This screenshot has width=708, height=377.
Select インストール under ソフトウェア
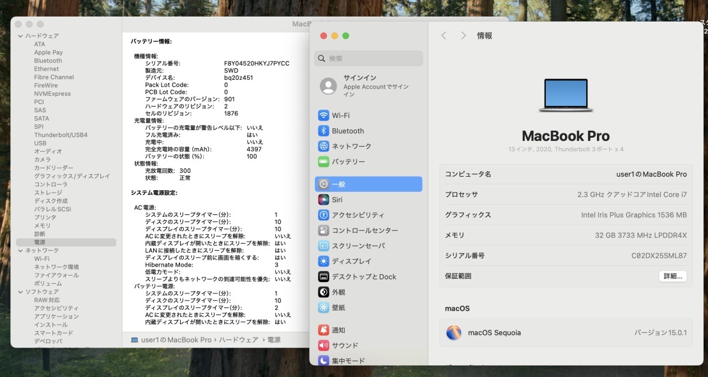(x=50, y=325)
